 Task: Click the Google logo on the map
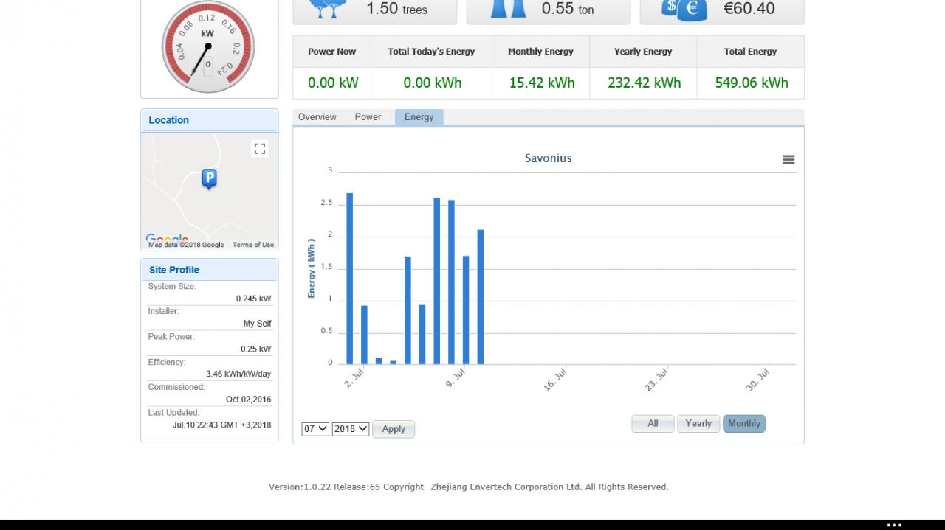167,239
